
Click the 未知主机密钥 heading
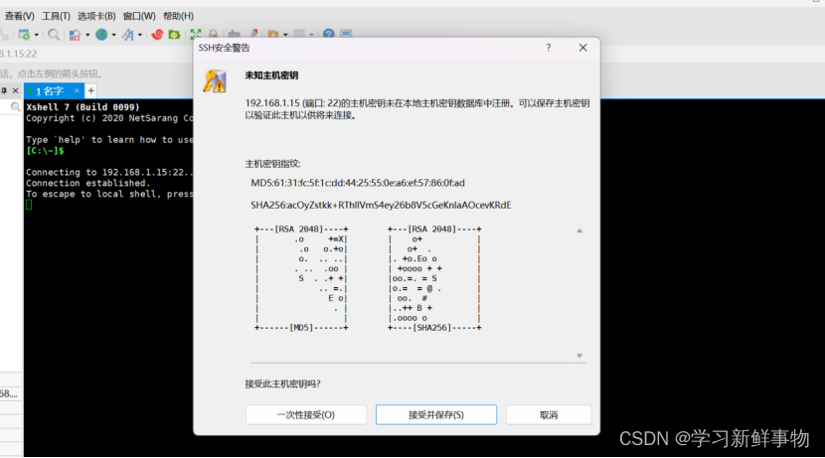[271, 76]
